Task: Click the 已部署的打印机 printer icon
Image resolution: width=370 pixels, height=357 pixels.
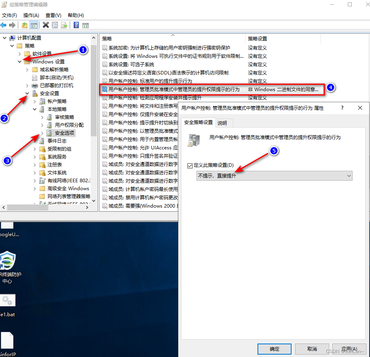Action: point(35,86)
